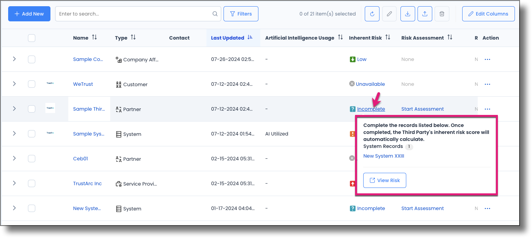This screenshot has width=532, height=238.
Task: Expand the Sample System row details
Action: pos(14,134)
